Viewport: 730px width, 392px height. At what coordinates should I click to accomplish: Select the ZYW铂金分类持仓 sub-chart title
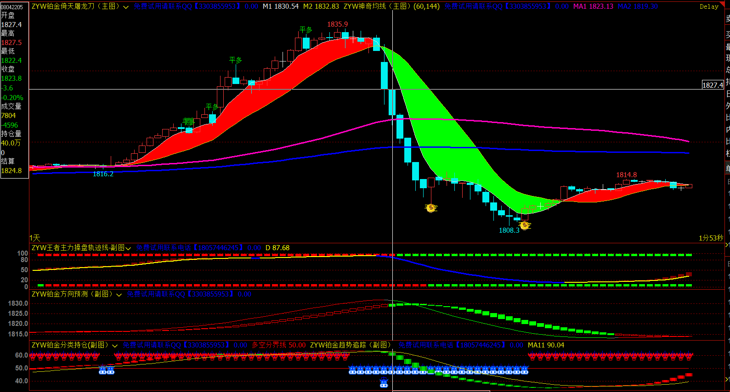tap(70, 345)
